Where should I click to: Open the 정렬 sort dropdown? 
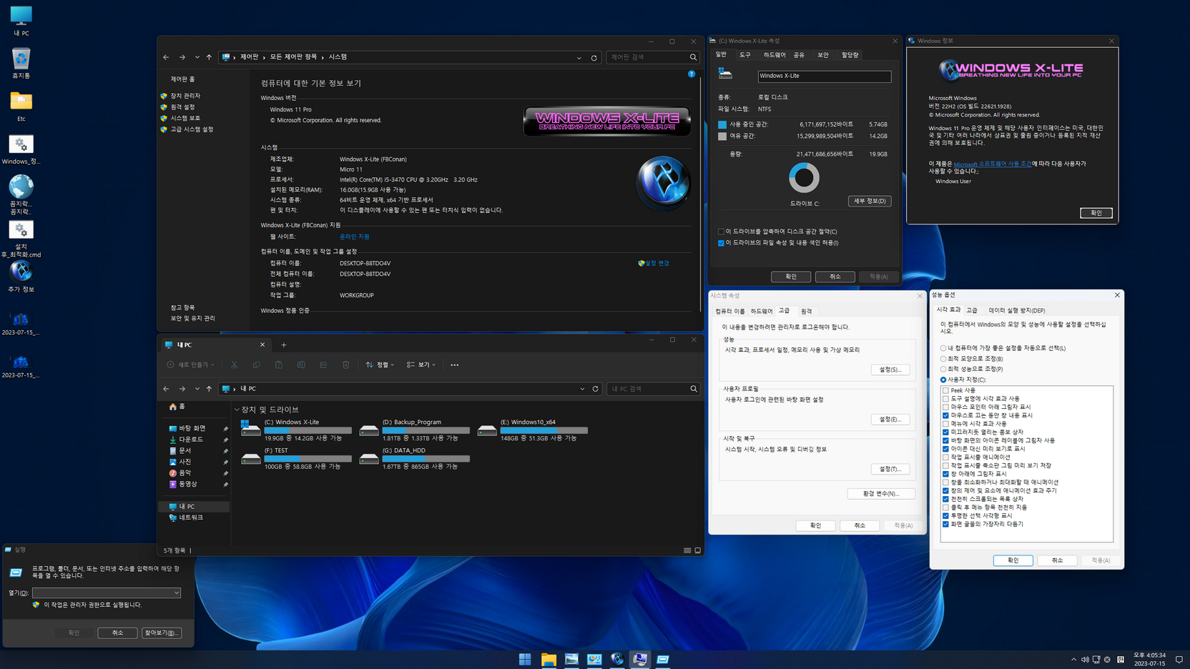380,365
